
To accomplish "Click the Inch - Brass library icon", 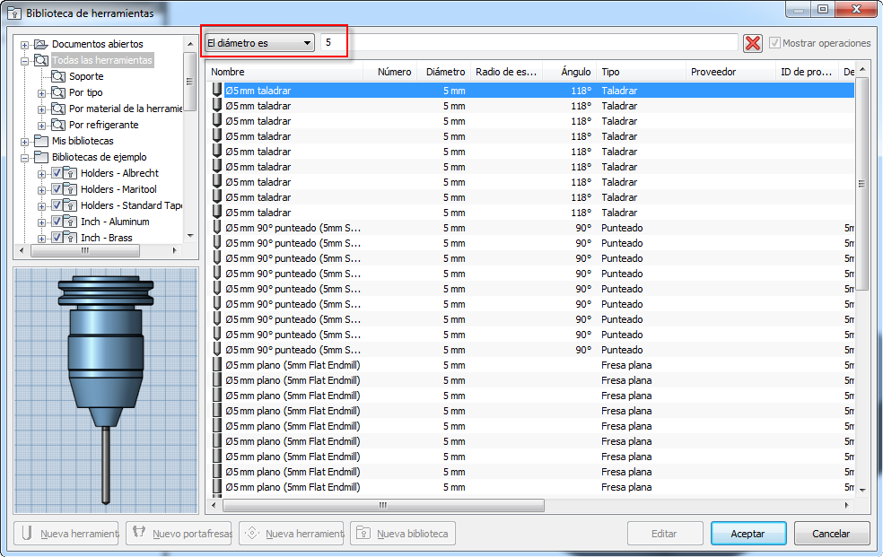I will click(x=70, y=238).
